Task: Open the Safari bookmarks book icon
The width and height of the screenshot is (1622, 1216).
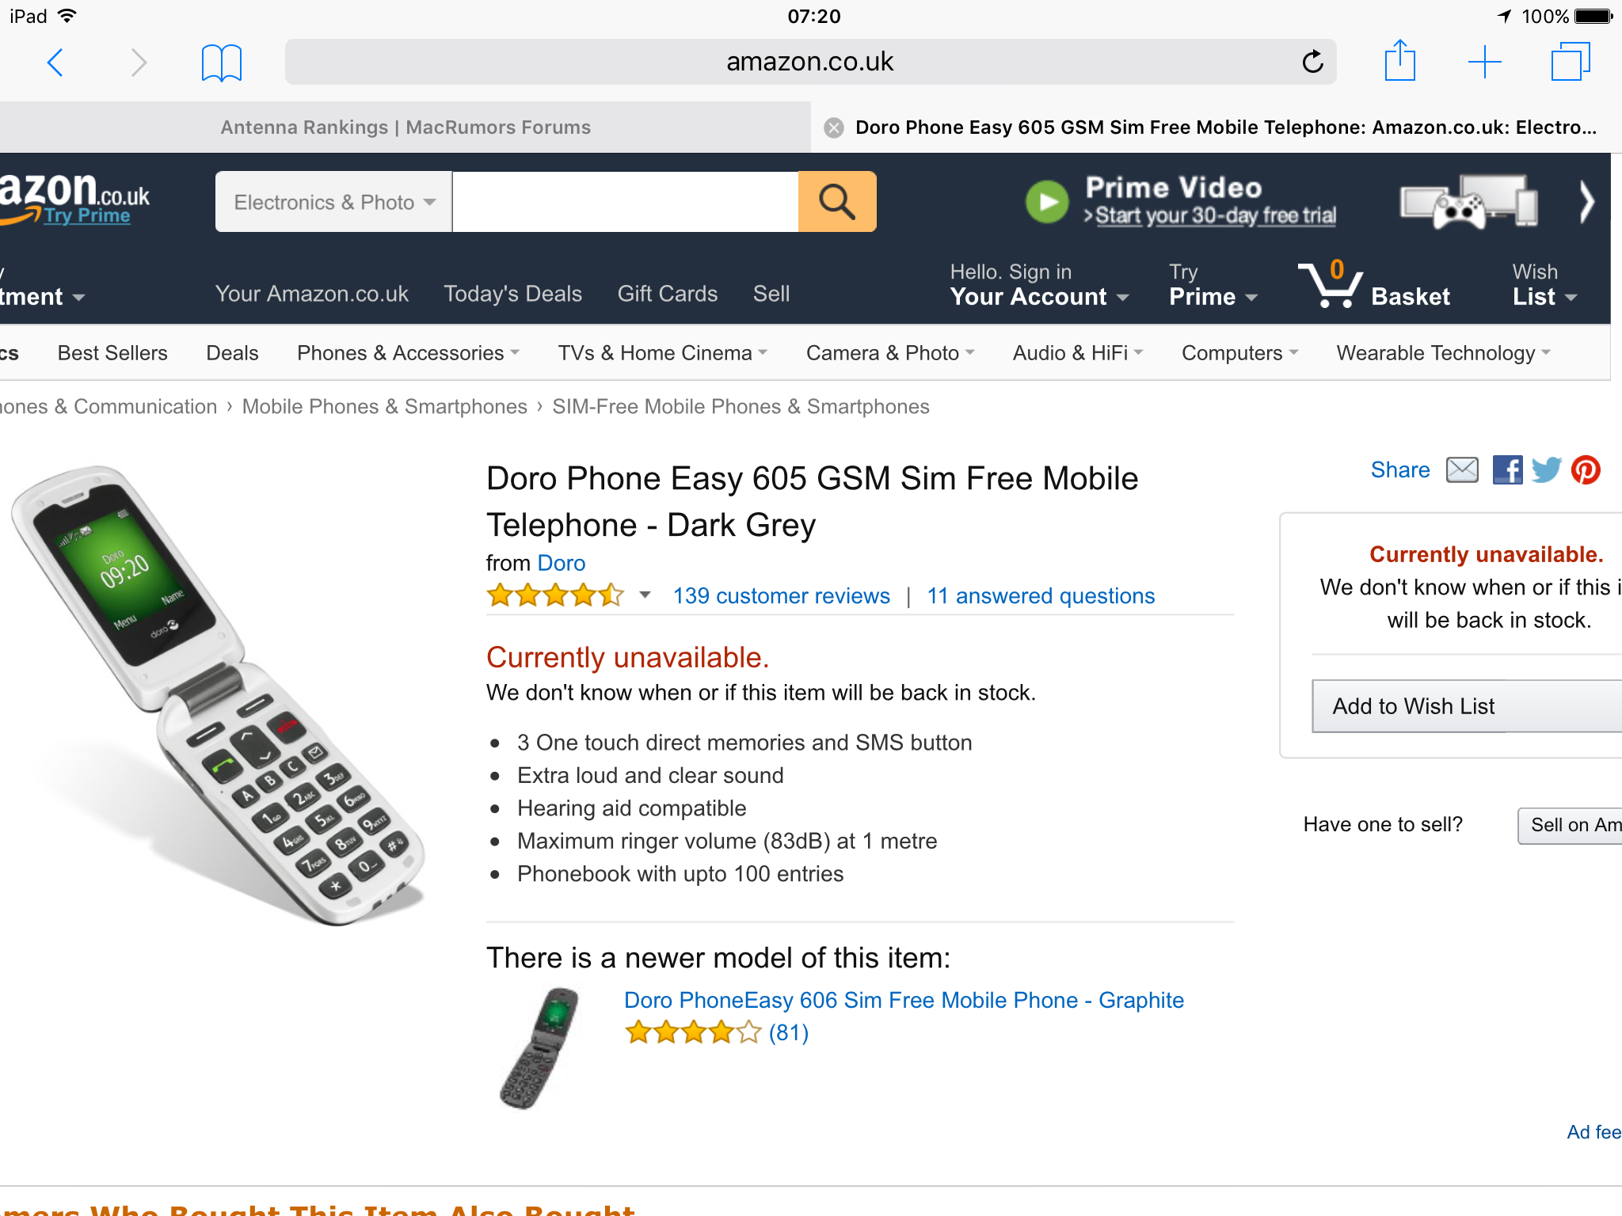Action: [x=221, y=63]
